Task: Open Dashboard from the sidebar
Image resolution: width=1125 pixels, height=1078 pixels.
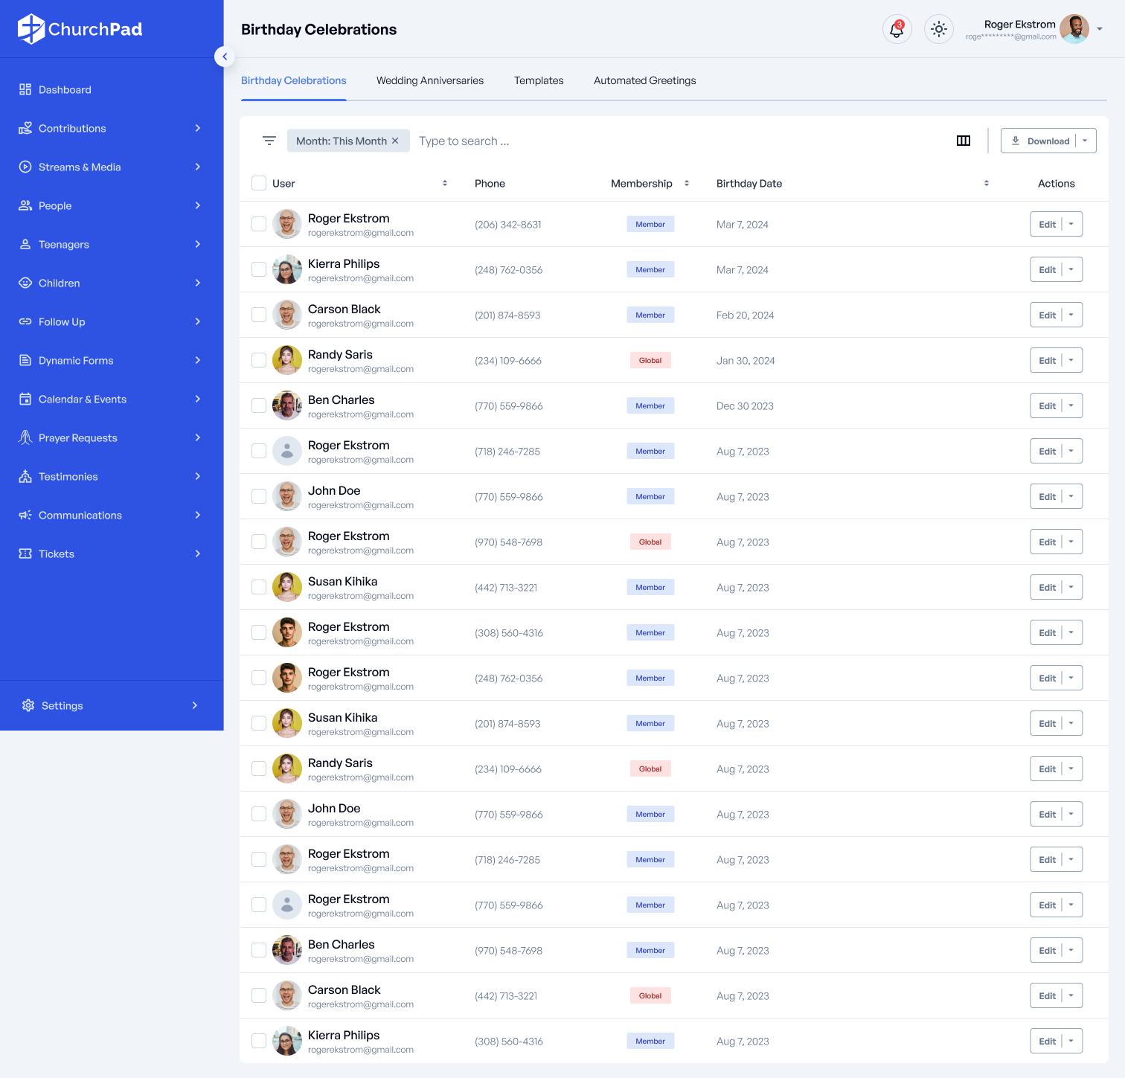Action: point(65,90)
